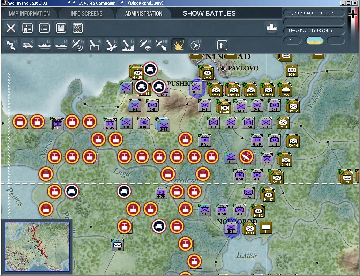Select the XXXX army HQ labeled 0-50
The image size is (360, 276).
point(161,193)
